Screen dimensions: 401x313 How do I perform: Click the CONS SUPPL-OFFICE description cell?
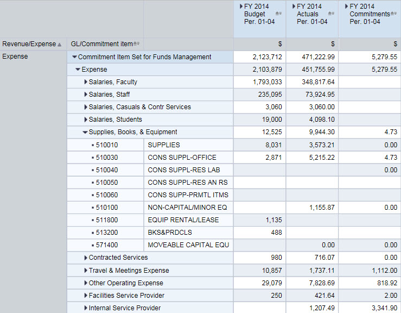(x=188, y=158)
